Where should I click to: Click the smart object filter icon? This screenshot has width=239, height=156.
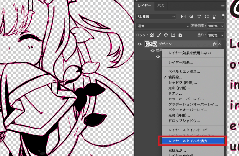click(215, 16)
